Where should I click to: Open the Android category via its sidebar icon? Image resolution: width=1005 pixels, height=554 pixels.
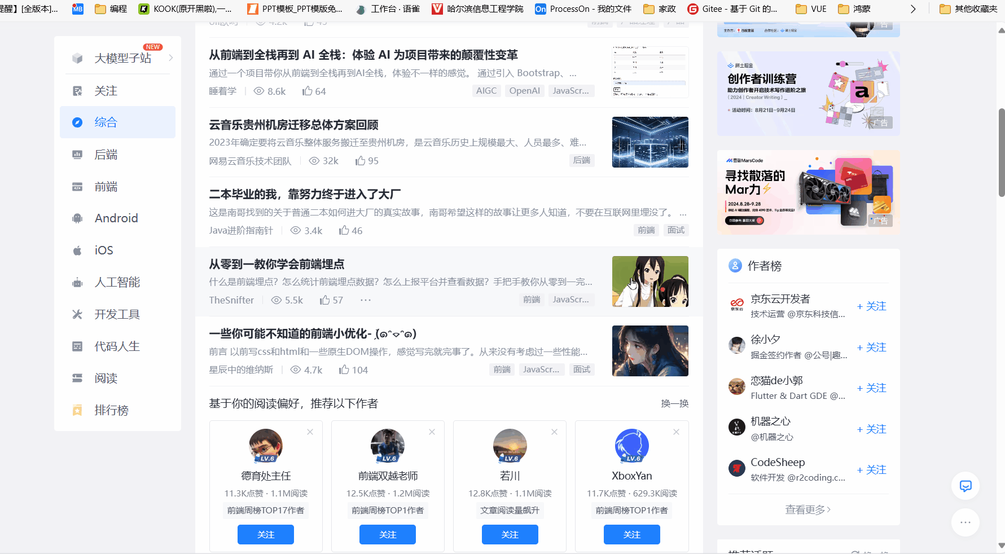77,218
